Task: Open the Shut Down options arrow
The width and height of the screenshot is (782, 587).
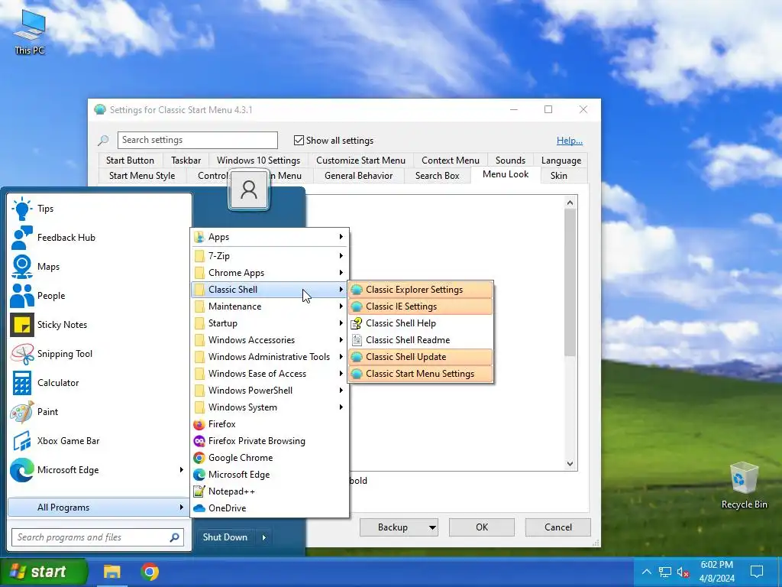Action: click(263, 537)
